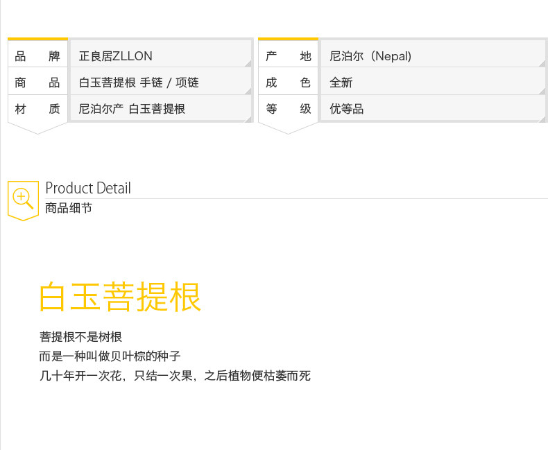The image size is (548, 450).
Task: Click the large yellow 白玉菩提根 title
Action: (121, 297)
